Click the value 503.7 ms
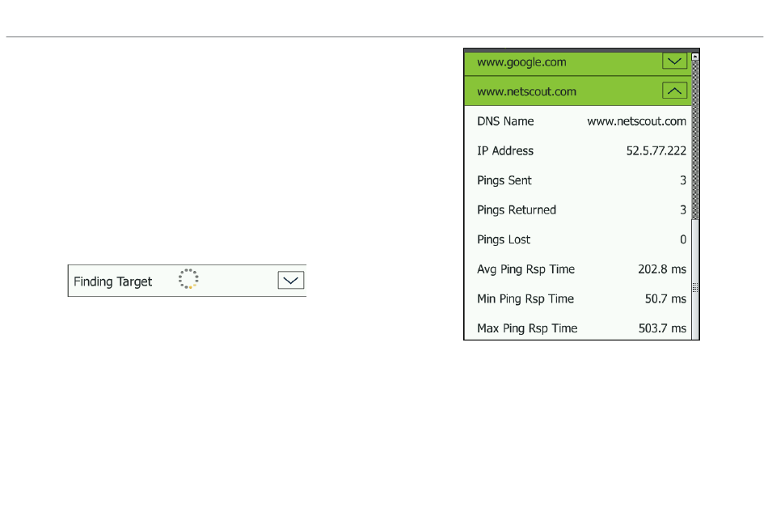The height and width of the screenshot is (516, 768). click(662, 328)
